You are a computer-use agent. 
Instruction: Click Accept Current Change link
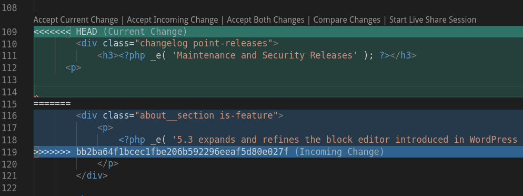pos(76,20)
